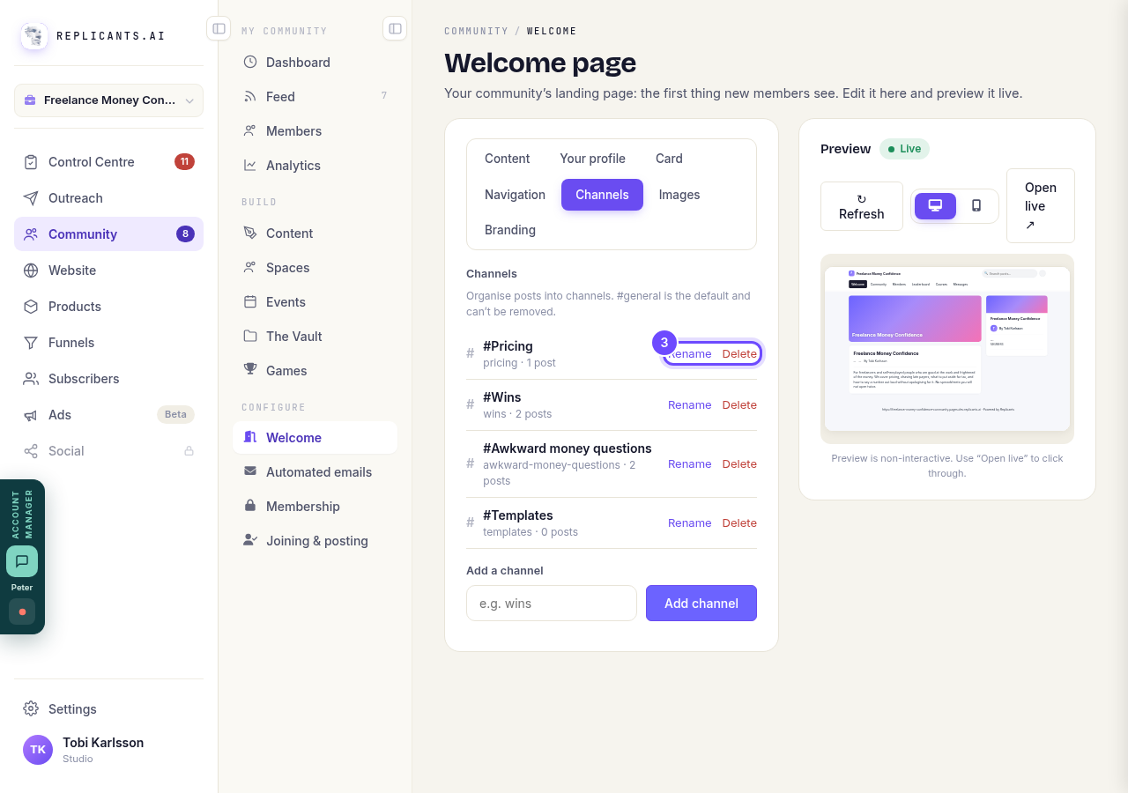The image size is (1128, 793).
Task: Open the Your profile tab
Action: [x=593, y=159]
